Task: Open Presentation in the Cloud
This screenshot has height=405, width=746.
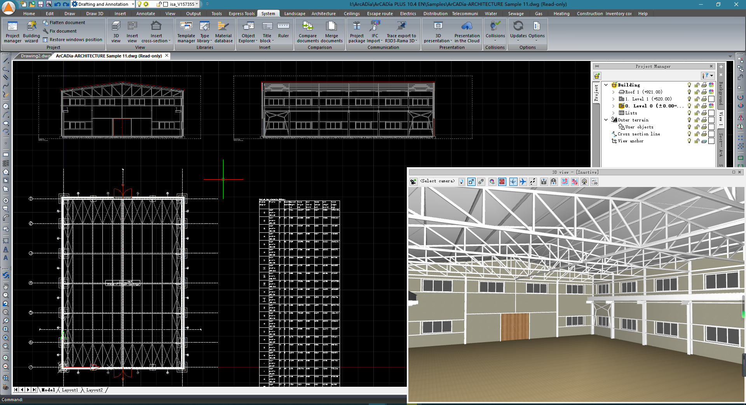Action: point(467,32)
